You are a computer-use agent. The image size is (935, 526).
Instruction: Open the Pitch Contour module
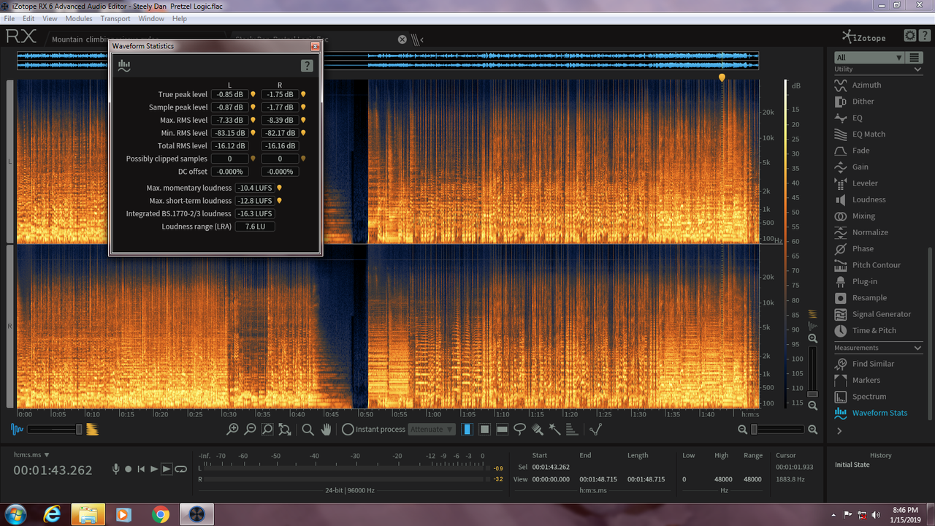(x=876, y=265)
